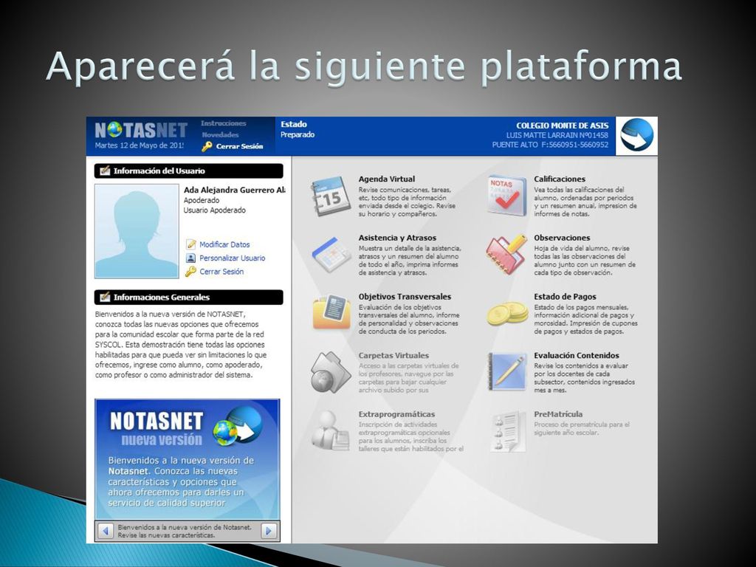
Task: Click the Asistencia y Atrasos calendar icon
Action: point(331,255)
